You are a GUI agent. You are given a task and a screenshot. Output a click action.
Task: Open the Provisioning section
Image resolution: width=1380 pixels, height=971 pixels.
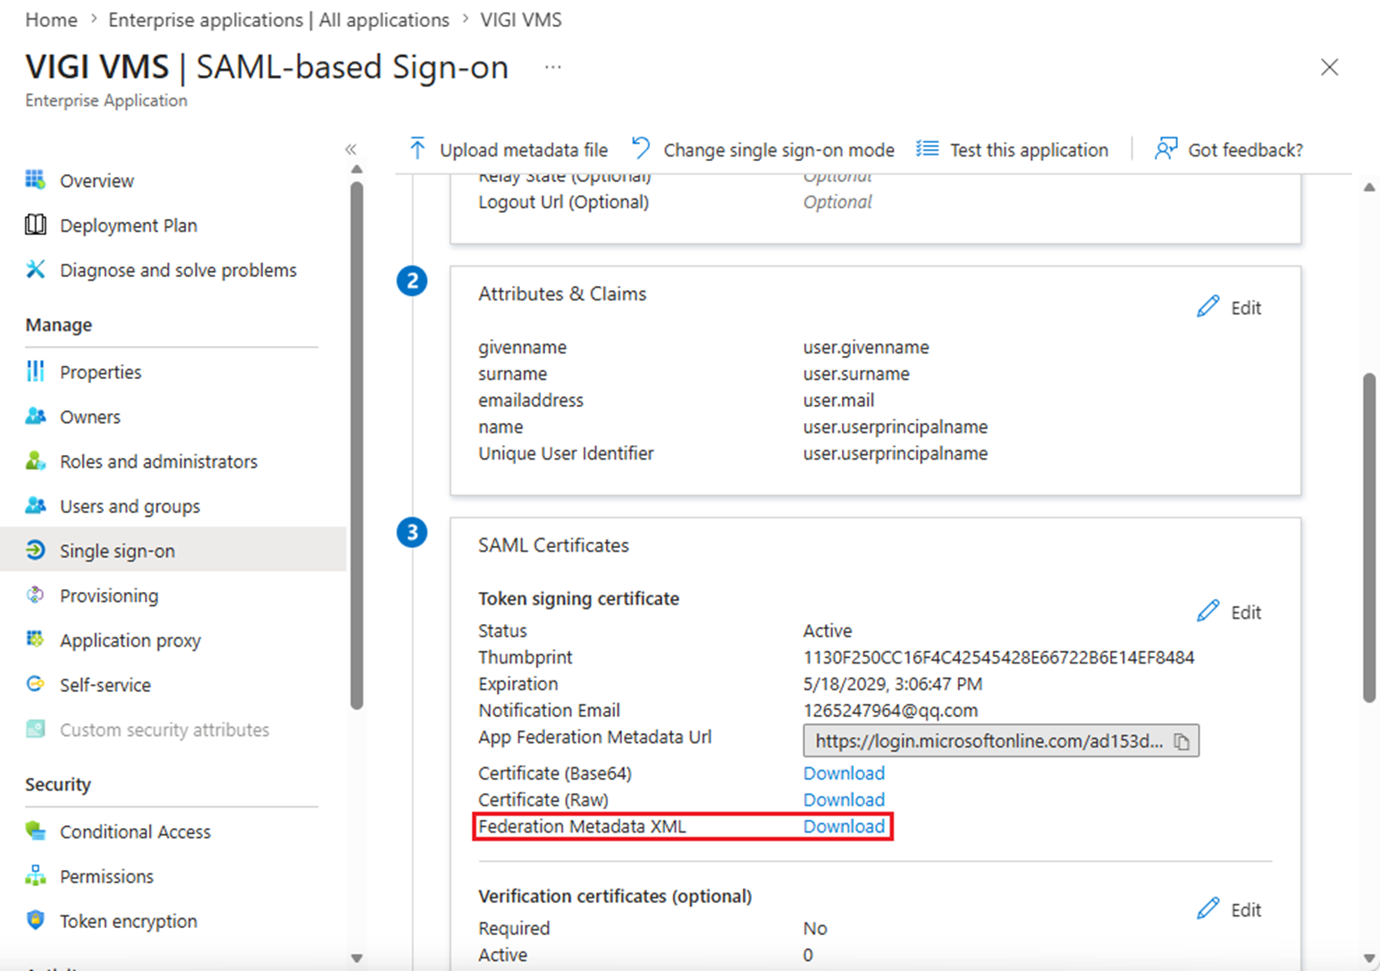click(109, 595)
